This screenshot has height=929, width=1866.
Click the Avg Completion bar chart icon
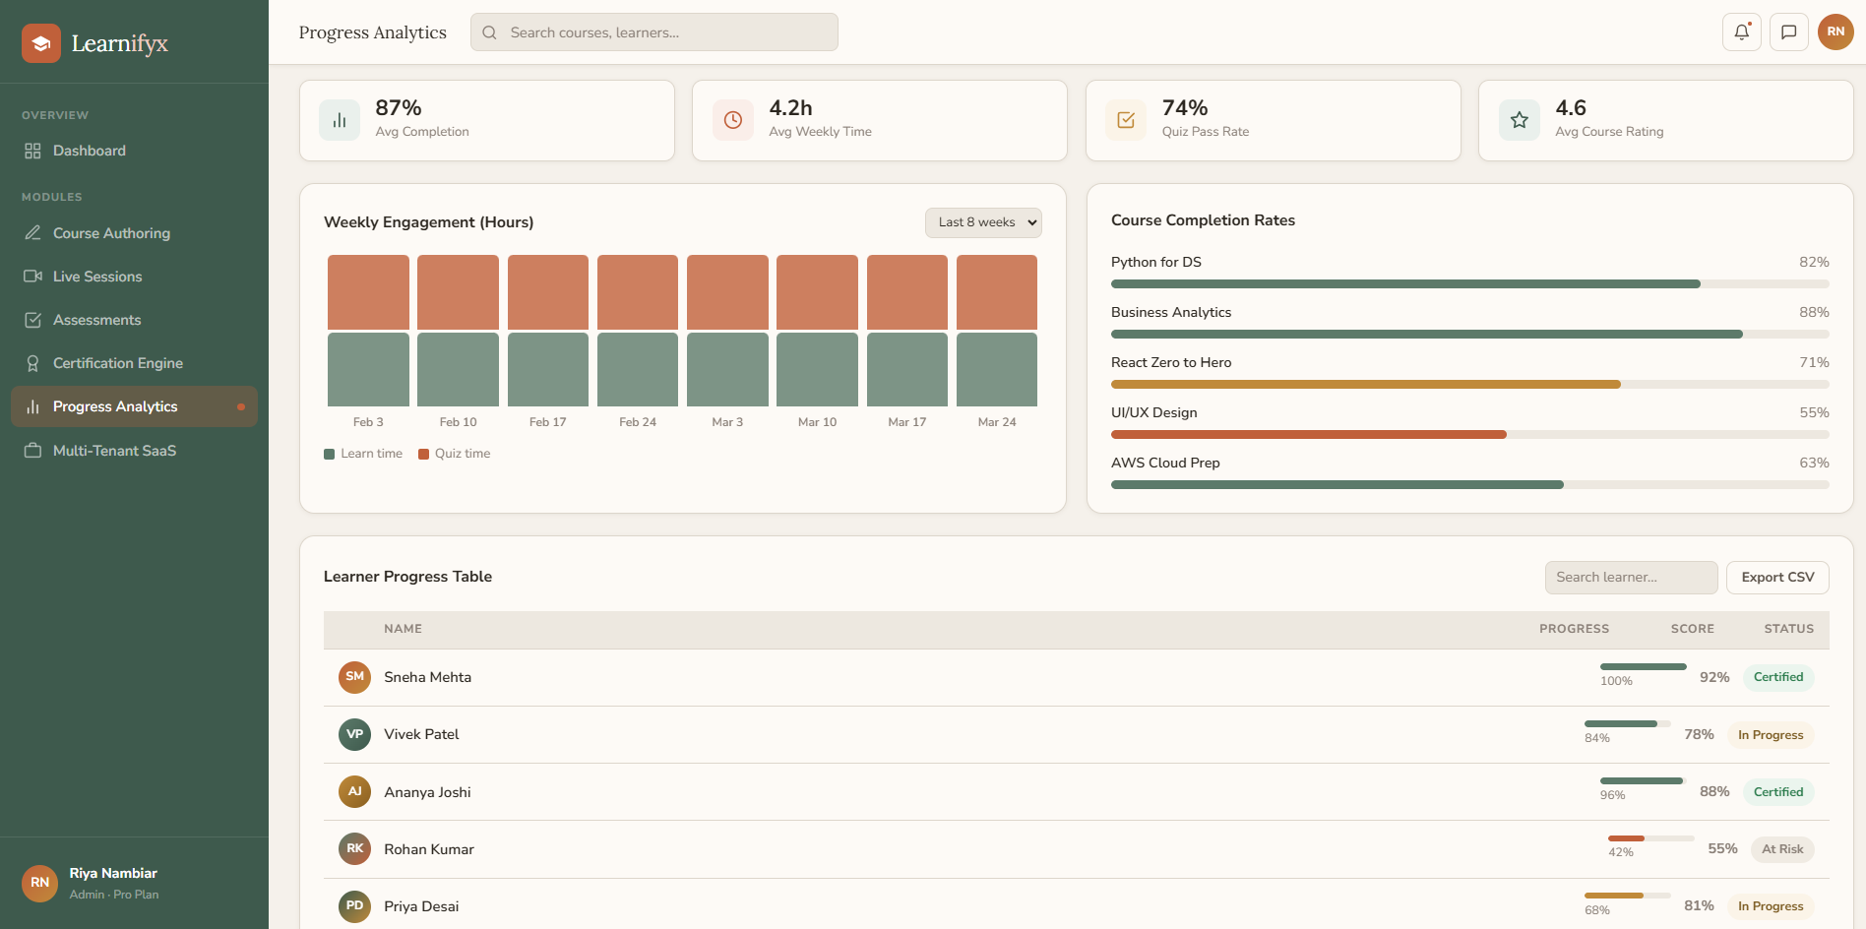pyautogui.click(x=339, y=119)
